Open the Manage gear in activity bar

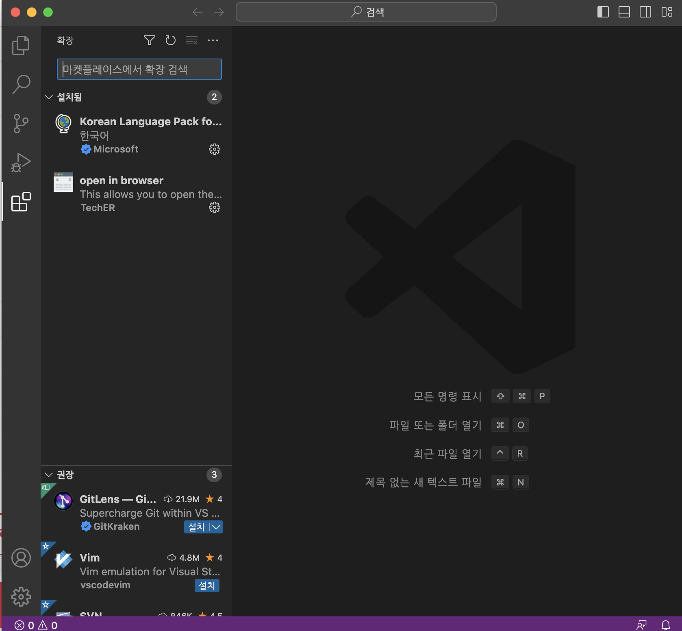click(x=21, y=597)
